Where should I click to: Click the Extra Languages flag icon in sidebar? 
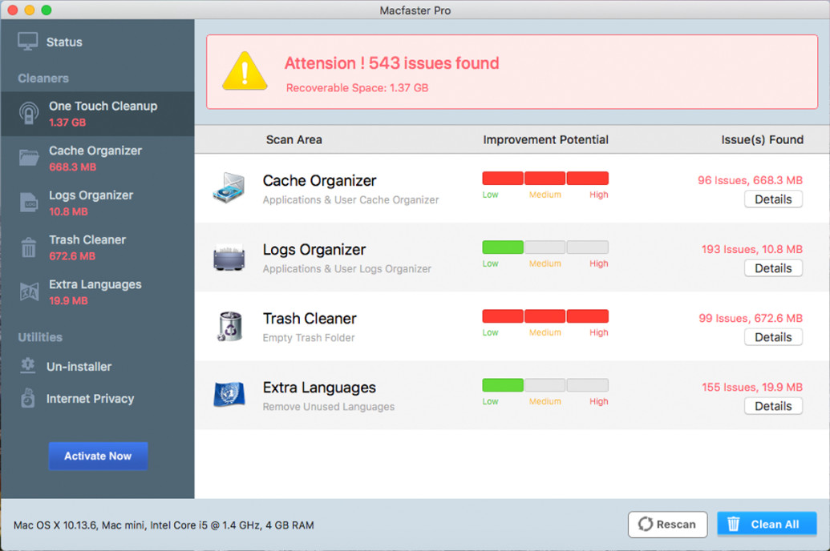point(29,292)
